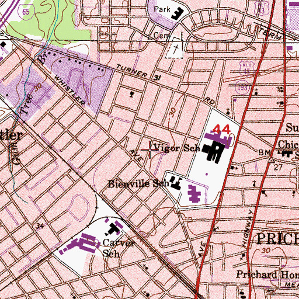Click the 'Prichard Hom' label text
The width and height of the screenshot is (299, 299).
click(267, 274)
